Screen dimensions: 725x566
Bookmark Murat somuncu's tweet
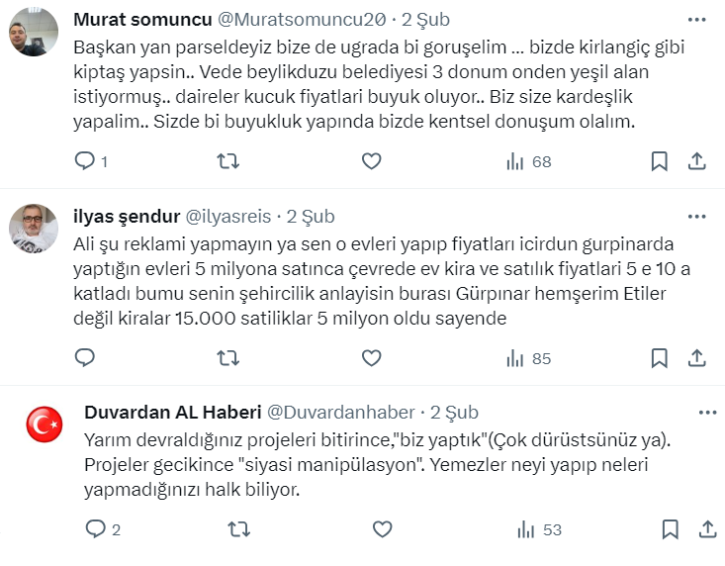660,161
